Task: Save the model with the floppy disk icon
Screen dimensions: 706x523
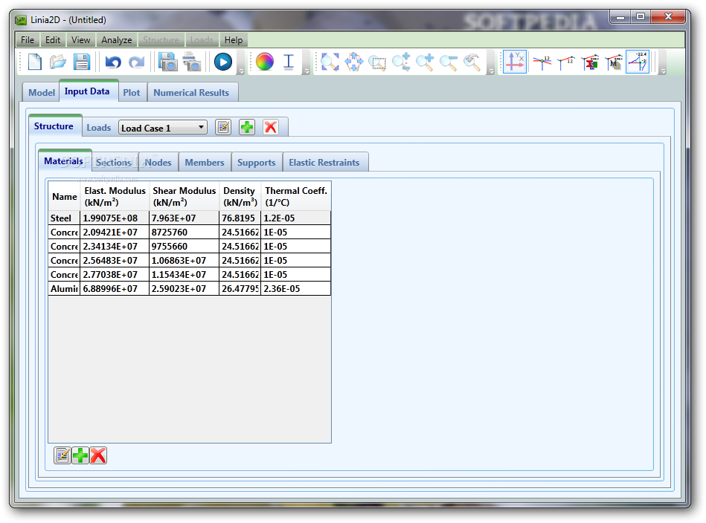Action: [x=82, y=62]
